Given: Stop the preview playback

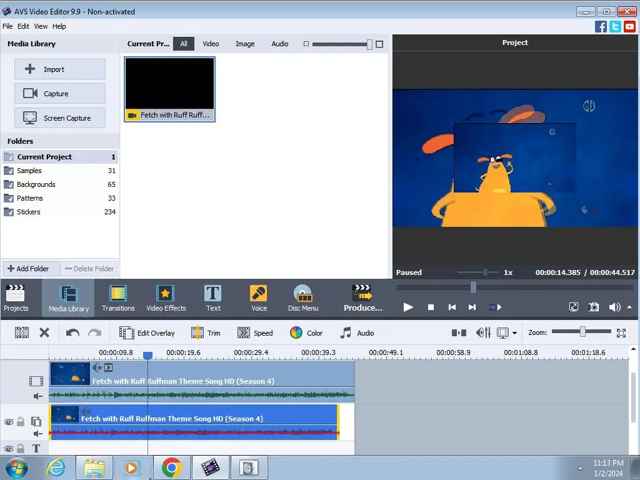Looking at the screenshot, I should [431, 307].
